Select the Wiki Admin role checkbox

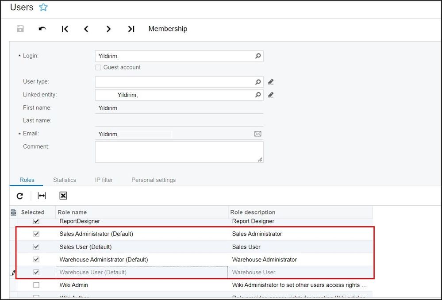point(36,285)
